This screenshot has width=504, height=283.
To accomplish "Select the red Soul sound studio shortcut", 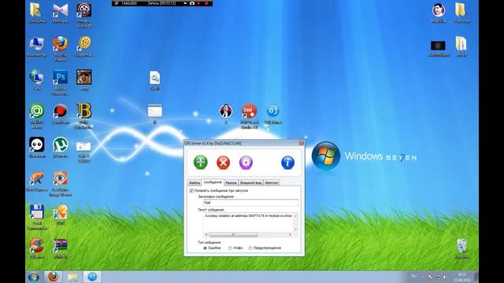I will 249,116.
